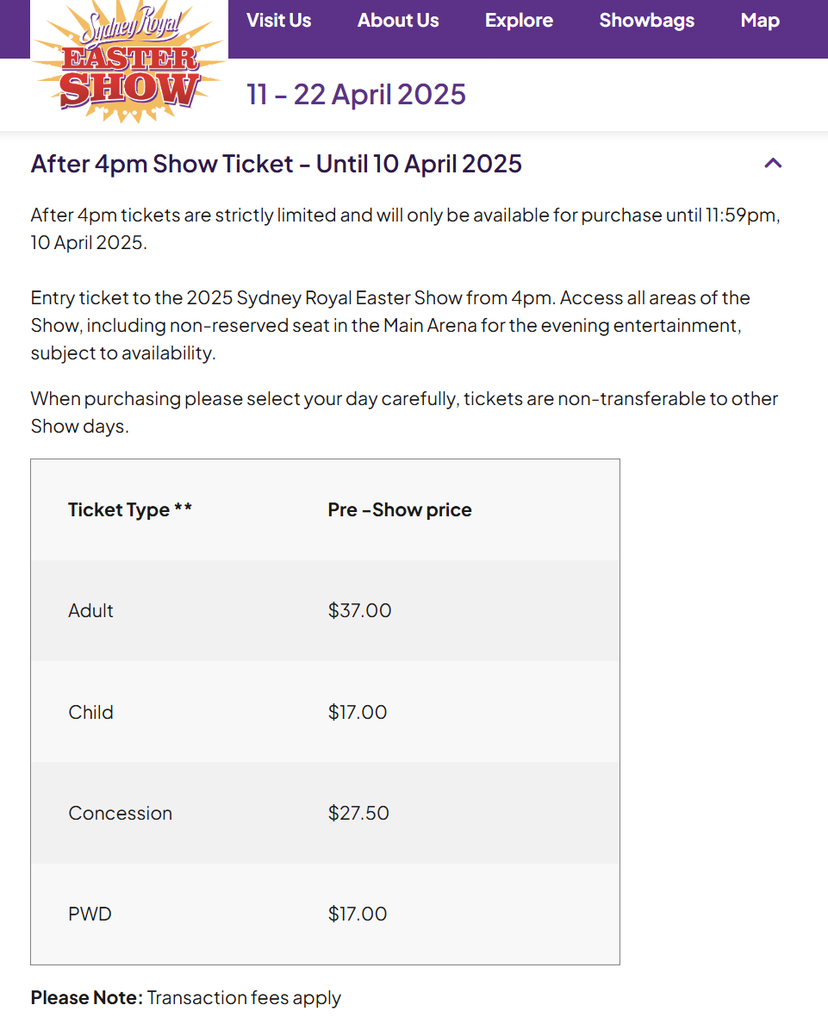This screenshot has width=828, height=1030.
Task: Click the Child $17.00 price
Action: (358, 712)
